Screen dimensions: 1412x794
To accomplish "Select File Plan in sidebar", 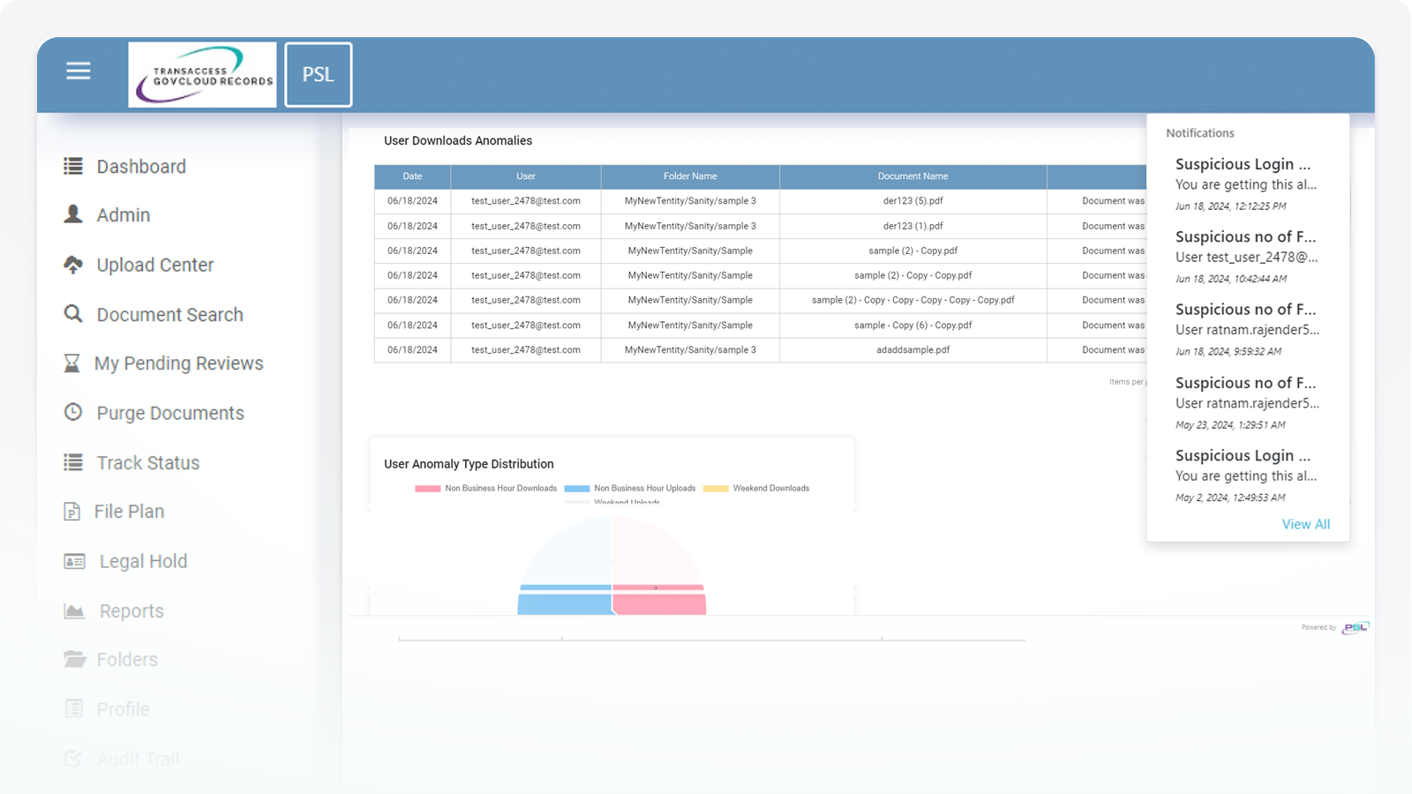I will tap(129, 512).
